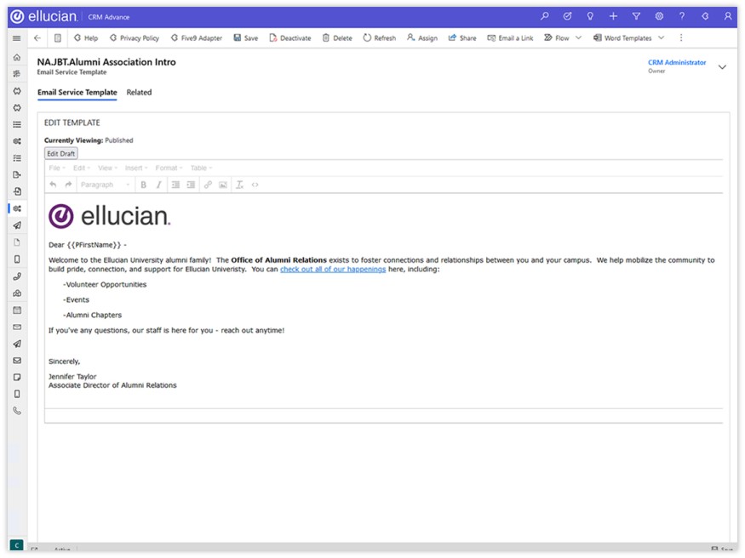745x558 pixels.
Task: Click the calendar icon in sidebar
Action: tap(17, 310)
